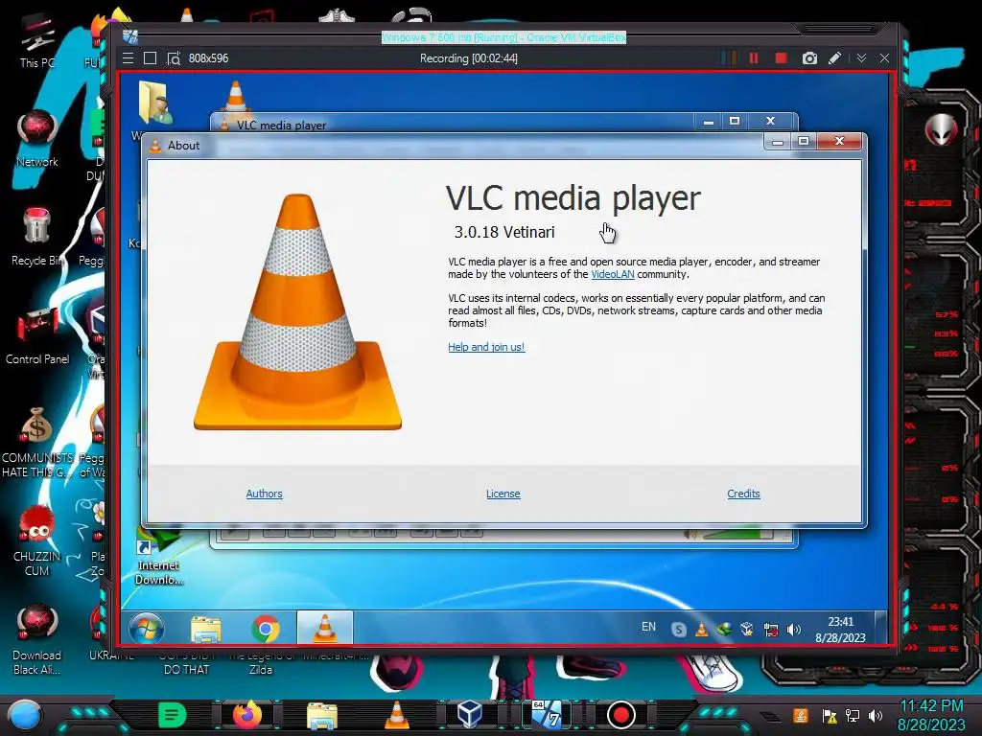The image size is (982, 736).
Task: Open the recorder hamburger menu
Action: pos(128,58)
